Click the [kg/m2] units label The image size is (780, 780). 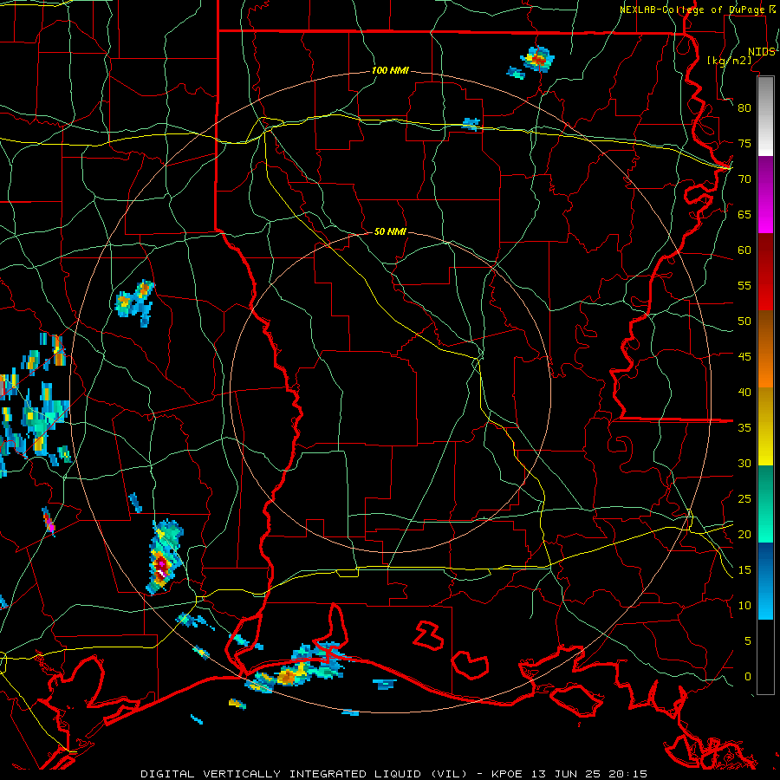pyautogui.click(x=730, y=61)
